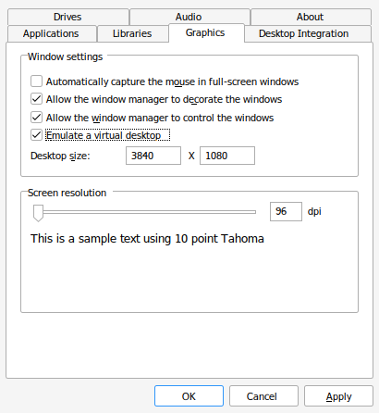Click the Cancel button
This screenshot has height=413, width=379.
pyautogui.click(x=263, y=396)
